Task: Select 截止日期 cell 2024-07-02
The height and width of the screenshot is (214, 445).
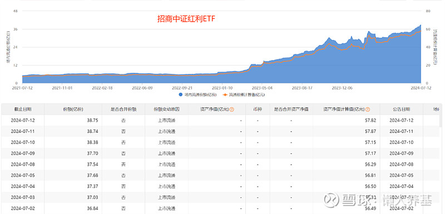Action: (23, 208)
